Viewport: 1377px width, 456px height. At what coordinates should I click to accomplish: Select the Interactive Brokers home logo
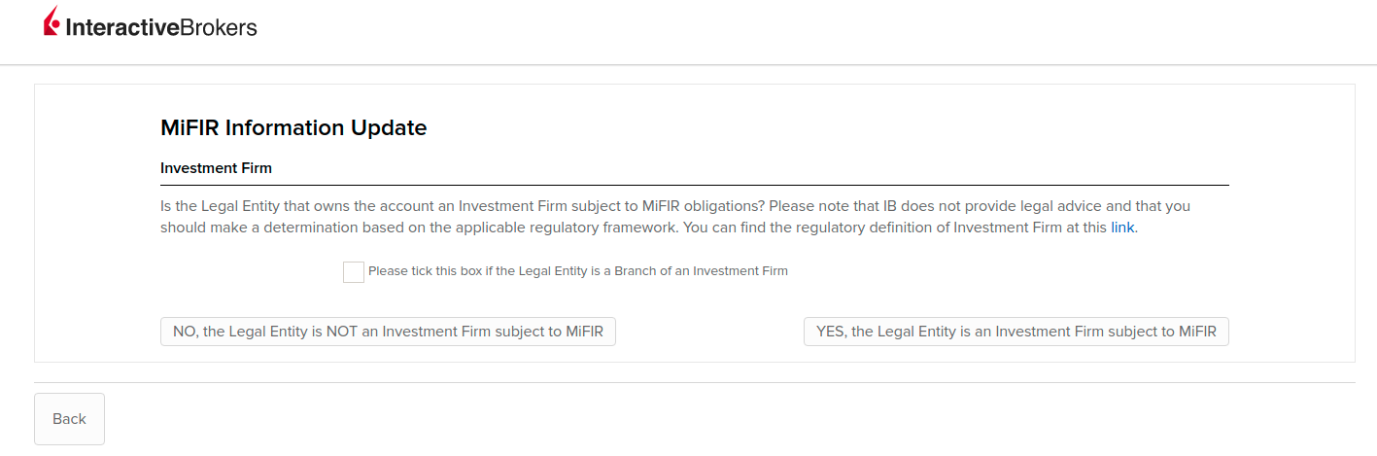click(x=150, y=23)
